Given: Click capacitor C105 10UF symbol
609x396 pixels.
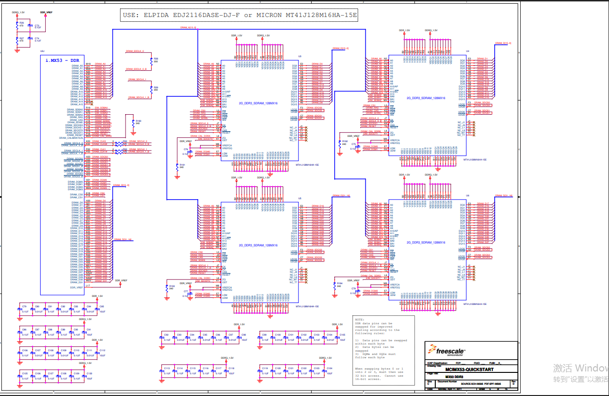Looking at the screenshot, I should 338,337.
